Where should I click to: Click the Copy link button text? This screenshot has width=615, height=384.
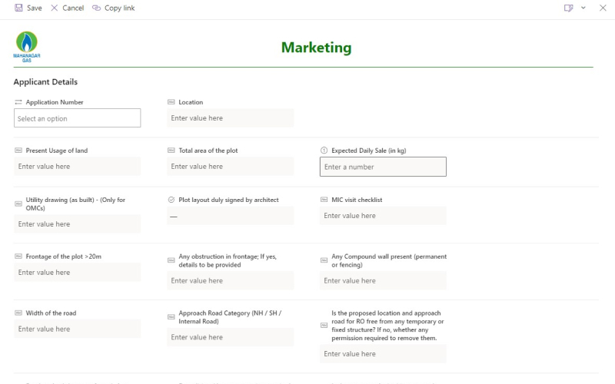click(119, 8)
